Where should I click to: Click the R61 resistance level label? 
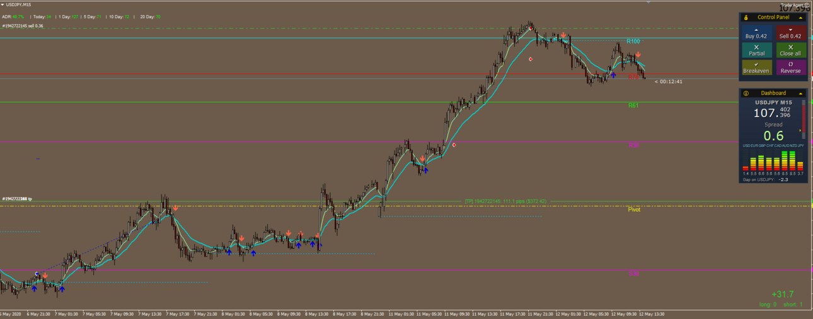pyautogui.click(x=633, y=106)
